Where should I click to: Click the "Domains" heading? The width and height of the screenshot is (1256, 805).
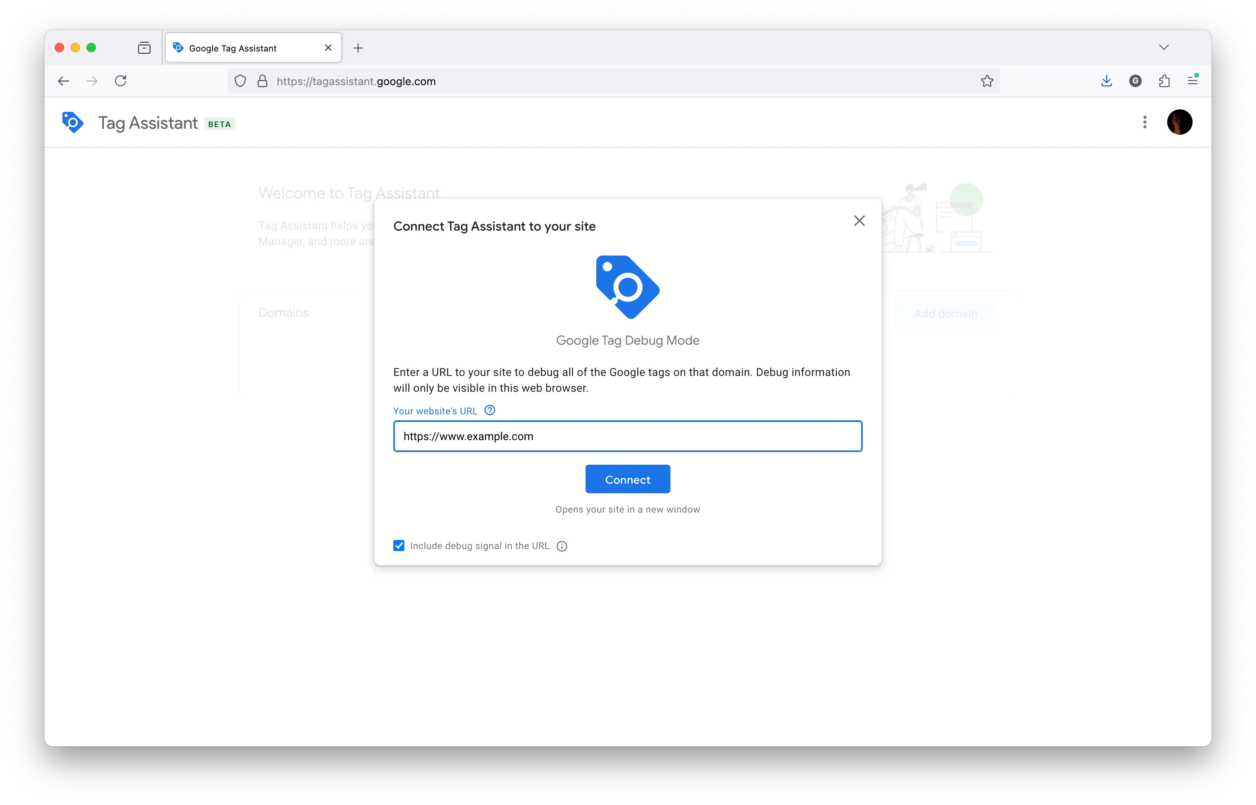(x=283, y=313)
